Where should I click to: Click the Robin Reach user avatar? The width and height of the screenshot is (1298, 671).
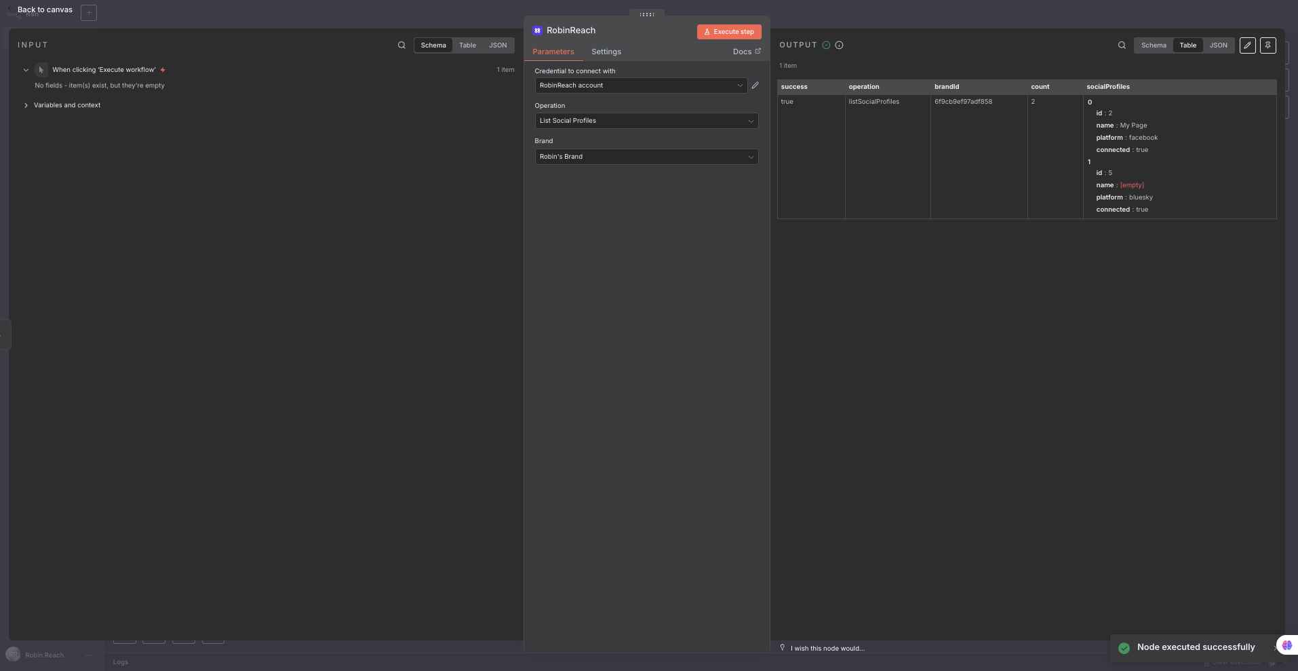[13, 655]
